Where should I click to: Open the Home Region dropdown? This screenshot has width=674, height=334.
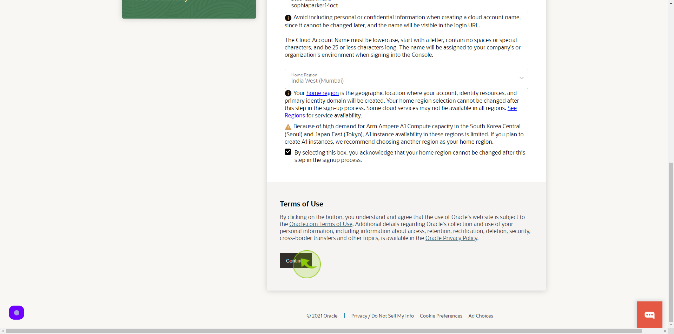pyautogui.click(x=406, y=79)
